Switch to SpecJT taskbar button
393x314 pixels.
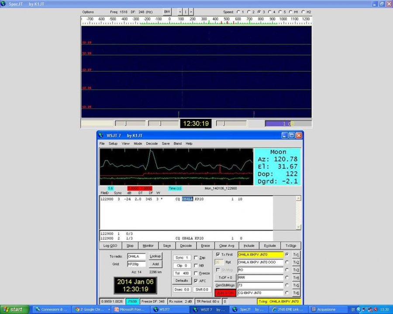click(x=249, y=310)
